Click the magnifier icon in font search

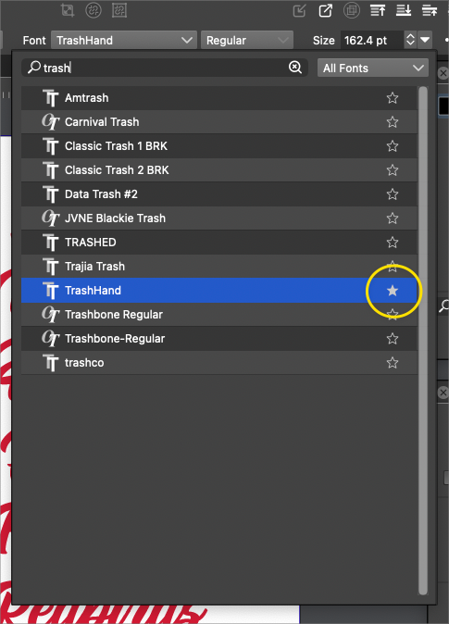[x=34, y=68]
